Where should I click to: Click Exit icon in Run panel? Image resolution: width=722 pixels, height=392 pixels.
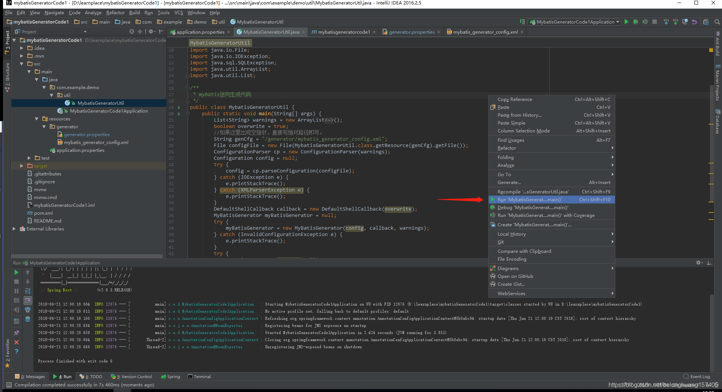pyautogui.click(x=16, y=310)
